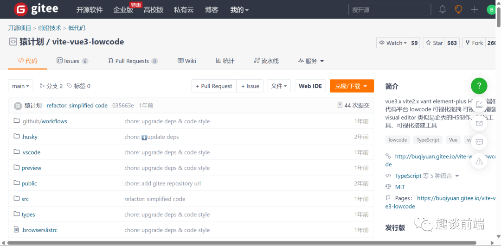Screen dimensions: 501x246
Task: Click the floating chat bubble icon
Action: [x=479, y=142]
